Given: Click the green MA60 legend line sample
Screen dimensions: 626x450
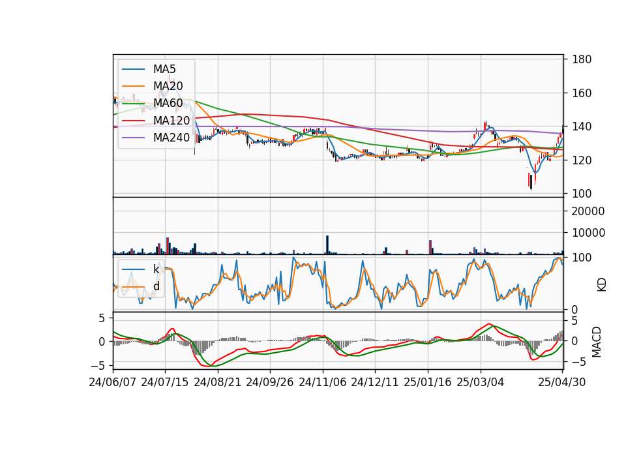Looking at the screenshot, I should tap(133, 103).
